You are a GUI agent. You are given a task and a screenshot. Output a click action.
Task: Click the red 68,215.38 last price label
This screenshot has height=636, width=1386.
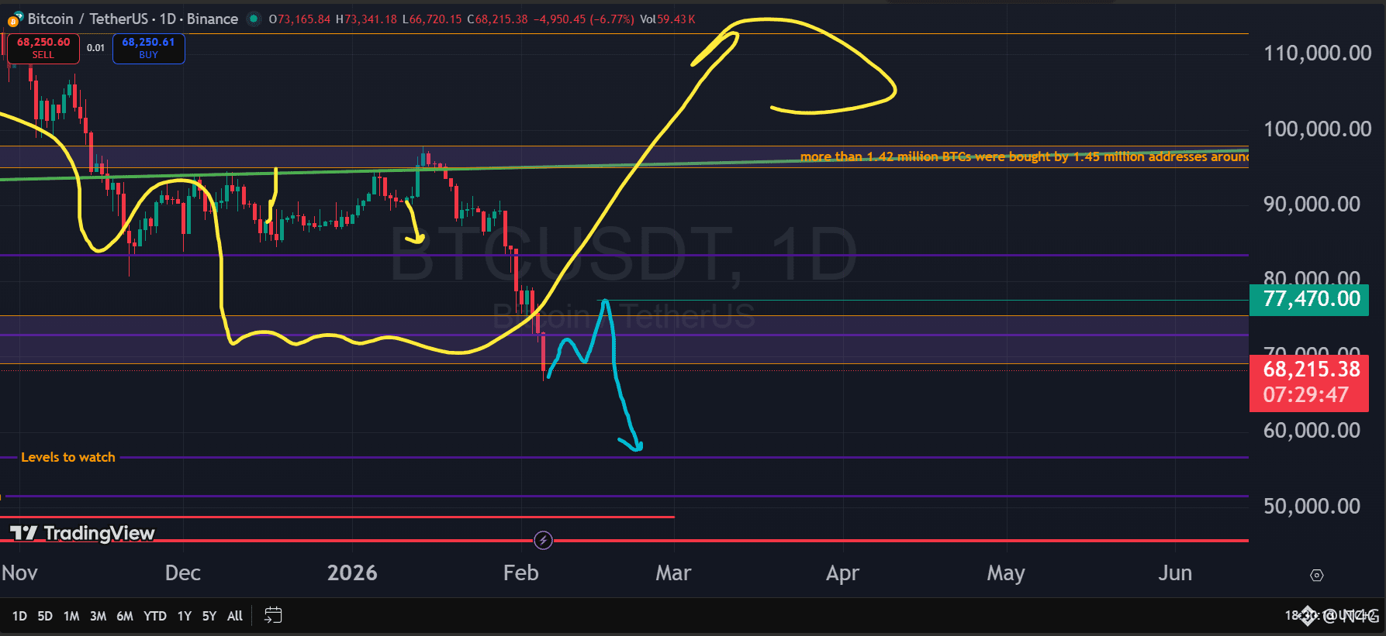tap(1309, 382)
